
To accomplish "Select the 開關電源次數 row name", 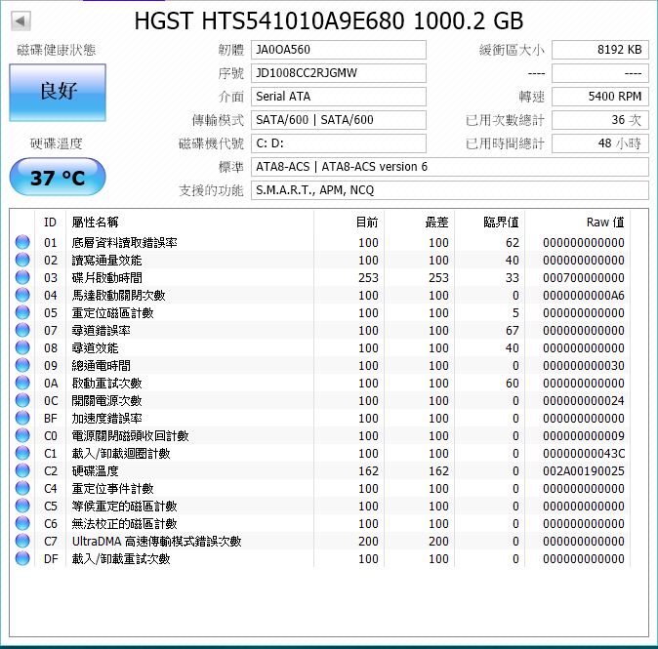I will 106,401.
